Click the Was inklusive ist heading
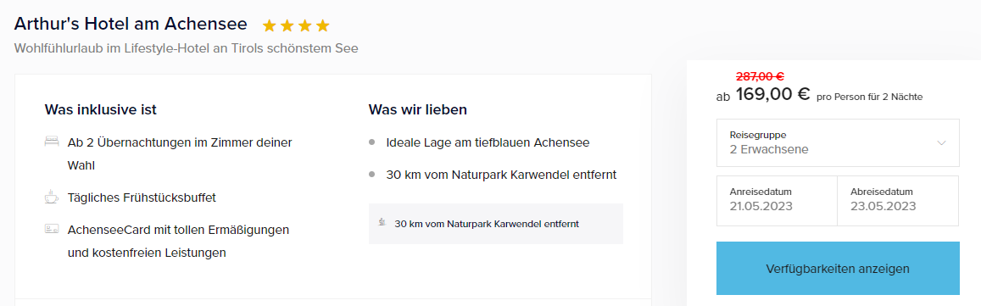Viewport: 981px width, 306px height. (x=101, y=110)
